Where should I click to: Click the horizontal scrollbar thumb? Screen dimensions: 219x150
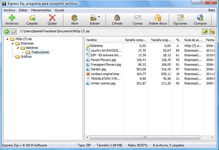point(145,137)
